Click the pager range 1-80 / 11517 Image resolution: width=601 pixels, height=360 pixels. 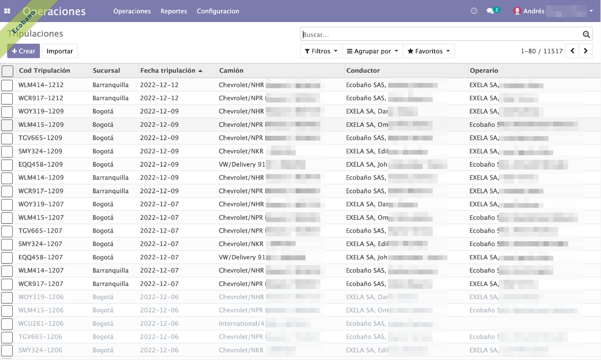542,51
